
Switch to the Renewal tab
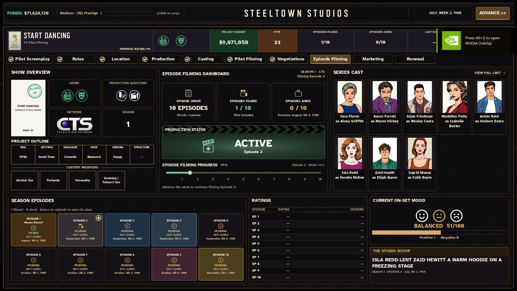click(415, 59)
